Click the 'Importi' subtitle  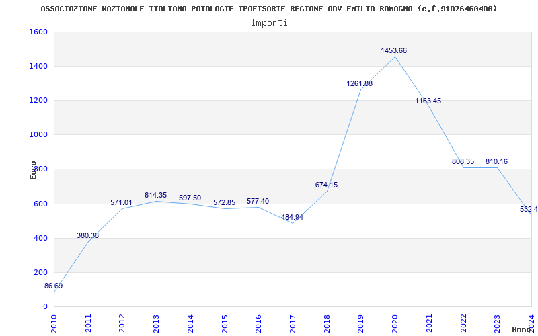[269, 23]
